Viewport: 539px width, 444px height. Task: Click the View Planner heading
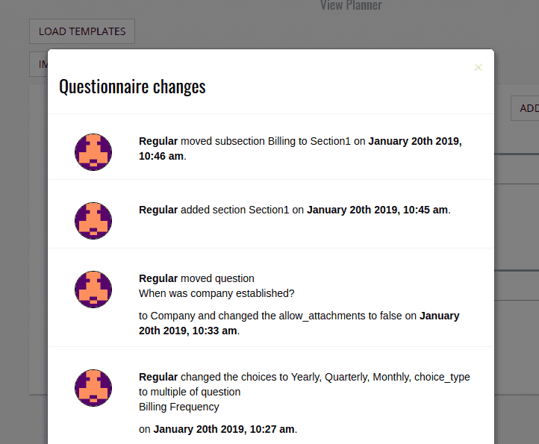351,5
